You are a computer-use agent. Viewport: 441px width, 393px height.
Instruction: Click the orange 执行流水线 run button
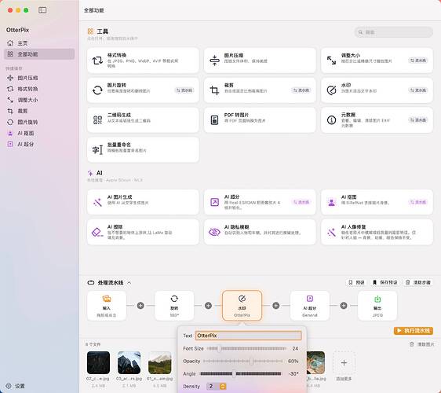414,330
